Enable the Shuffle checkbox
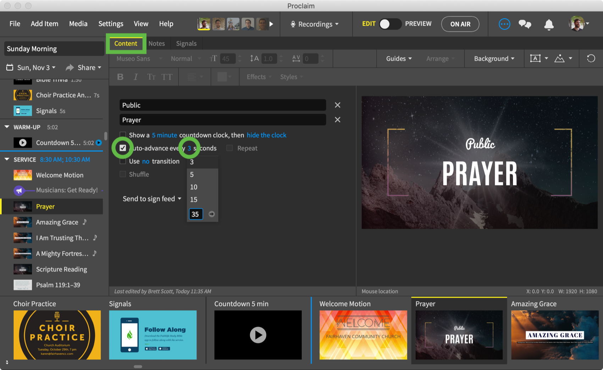 pyautogui.click(x=123, y=174)
